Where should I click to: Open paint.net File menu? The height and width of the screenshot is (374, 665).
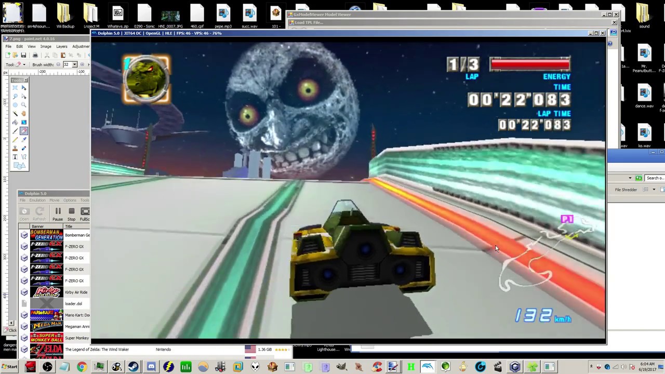[8, 46]
